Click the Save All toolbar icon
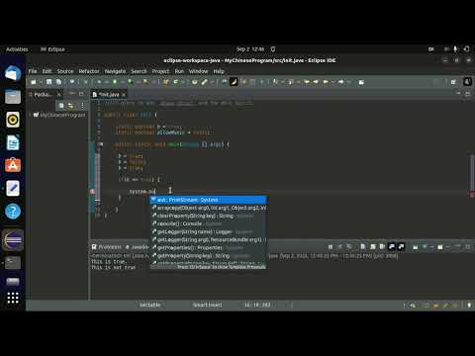Screen dimensions: 475x356 pos(58,82)
